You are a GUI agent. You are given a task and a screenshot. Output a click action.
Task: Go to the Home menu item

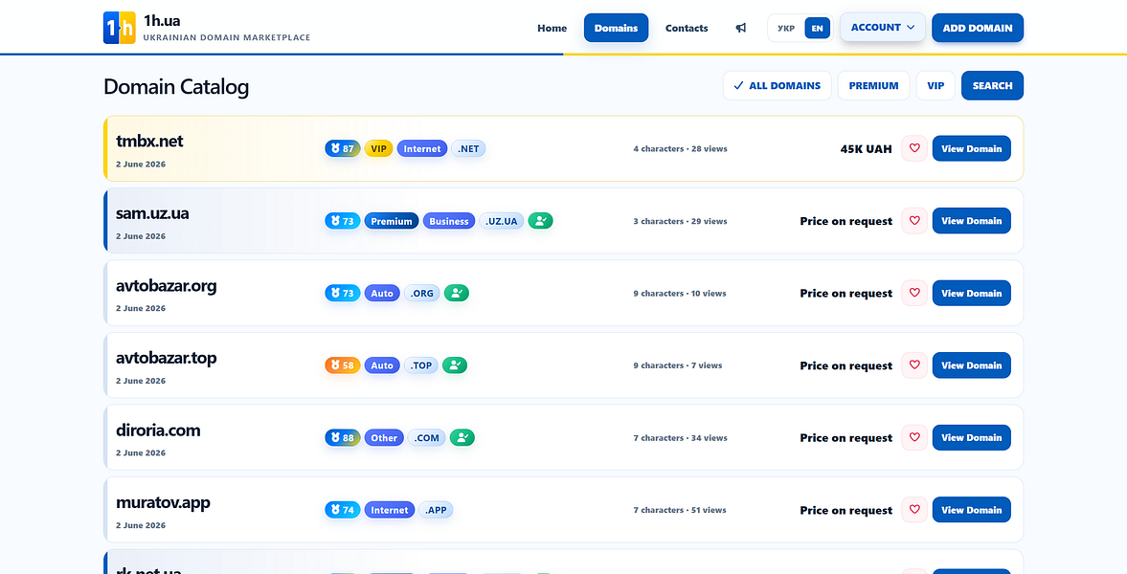coord(552,28)
